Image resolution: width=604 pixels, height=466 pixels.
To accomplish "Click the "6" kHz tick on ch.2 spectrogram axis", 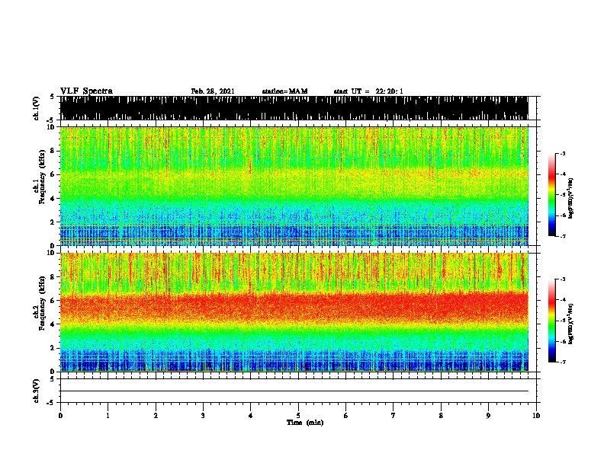I will tap(53, 301).
